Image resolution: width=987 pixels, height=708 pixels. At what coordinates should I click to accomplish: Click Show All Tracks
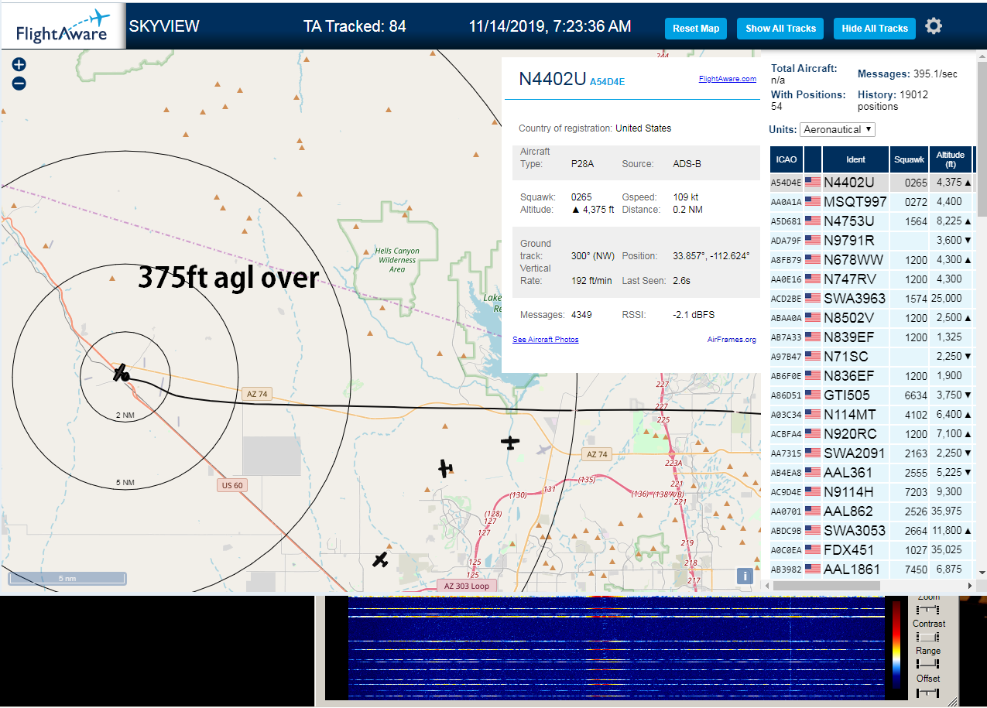point(780,29)
